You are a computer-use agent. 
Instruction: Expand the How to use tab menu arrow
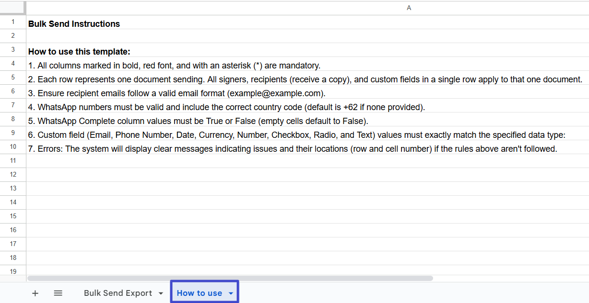(231, 293)
